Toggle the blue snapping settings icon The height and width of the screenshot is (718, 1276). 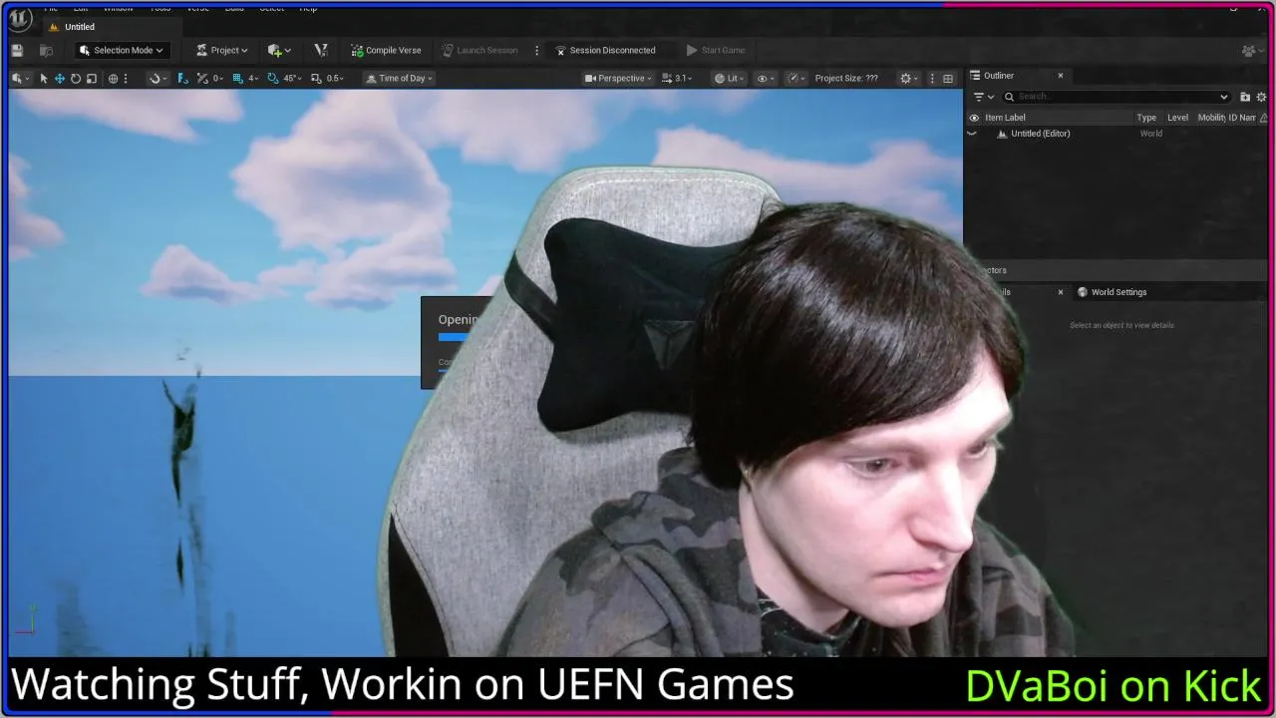[182, 78]
